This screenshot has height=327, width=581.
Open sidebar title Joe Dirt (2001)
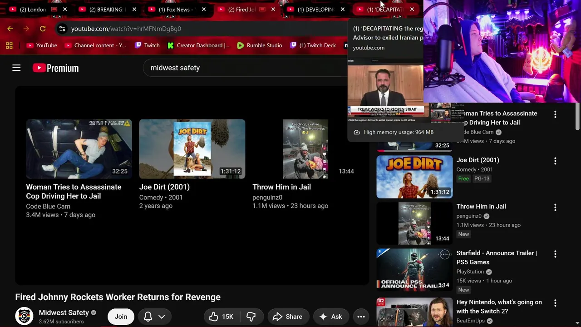point(478,160)
